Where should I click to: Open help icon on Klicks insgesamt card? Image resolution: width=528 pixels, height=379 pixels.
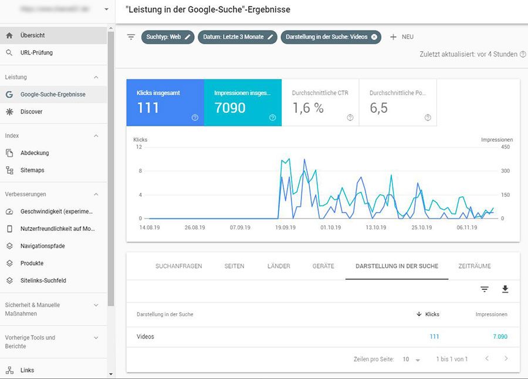pyautogui.click(x=195, y=118)
